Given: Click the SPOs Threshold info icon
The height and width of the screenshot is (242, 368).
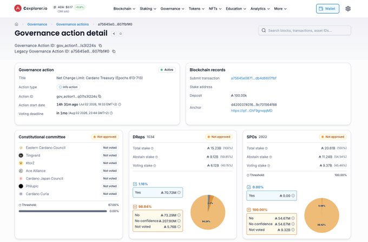Looking at the screenshot, I should click(x=248, y=175).
